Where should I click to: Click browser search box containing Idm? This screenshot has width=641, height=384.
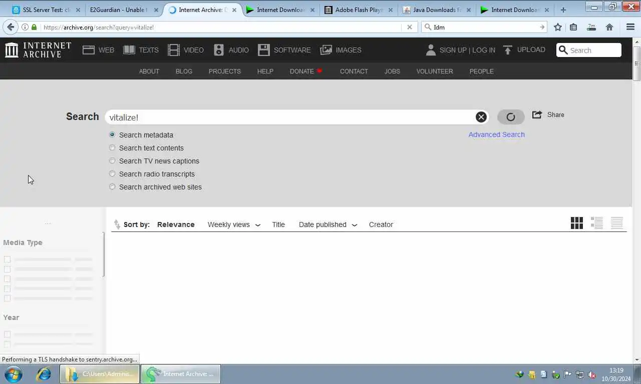(484, 27)
